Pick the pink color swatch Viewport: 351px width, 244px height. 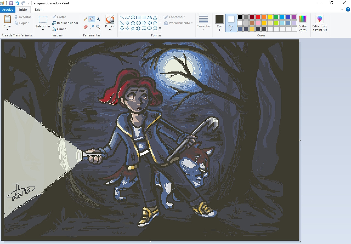(258, 23)
